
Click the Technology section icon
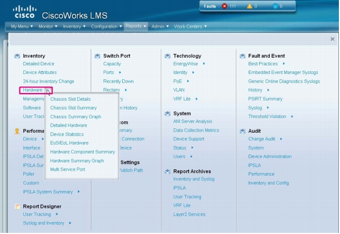167,56
